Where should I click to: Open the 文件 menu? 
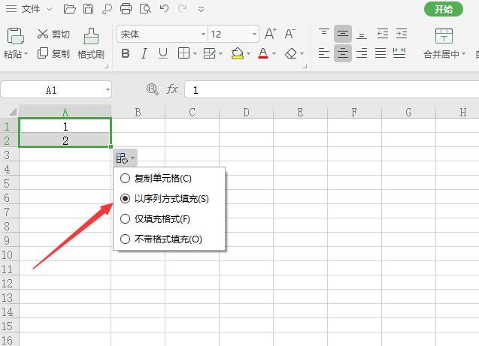tap(30, 9)
